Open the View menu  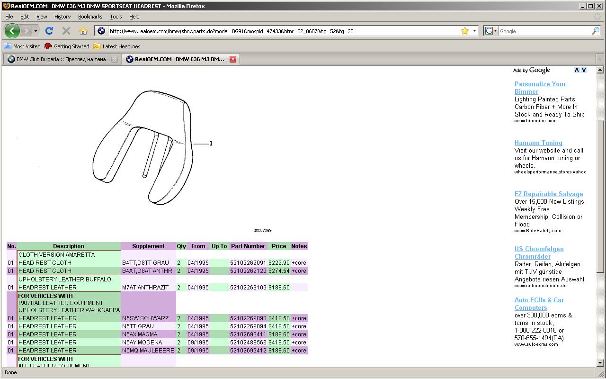(42, 17)
